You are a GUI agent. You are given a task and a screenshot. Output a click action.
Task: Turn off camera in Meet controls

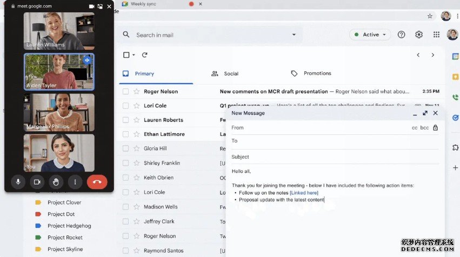tap(37, 182)
